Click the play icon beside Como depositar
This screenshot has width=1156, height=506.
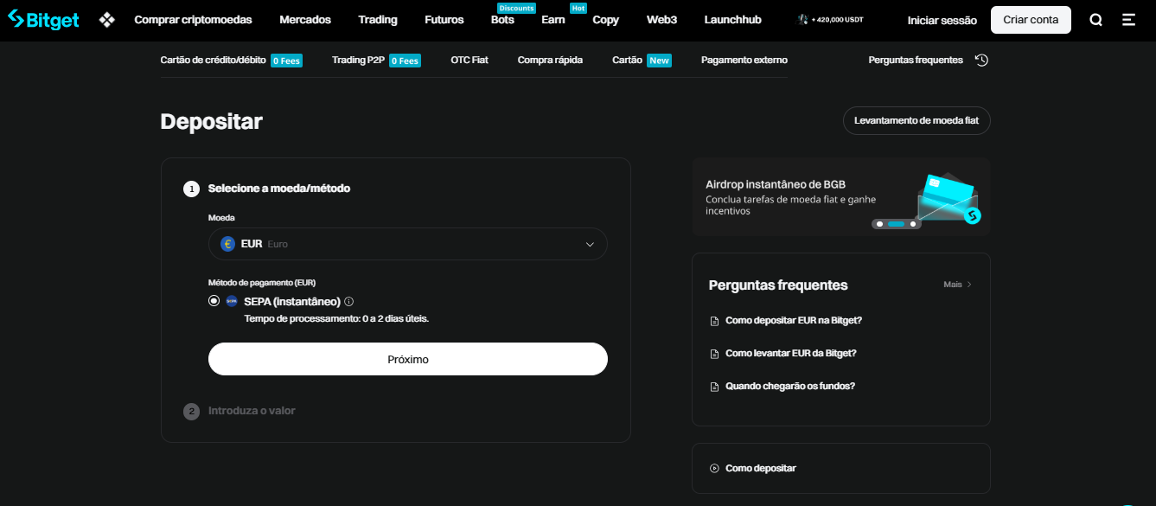point(714,468)
